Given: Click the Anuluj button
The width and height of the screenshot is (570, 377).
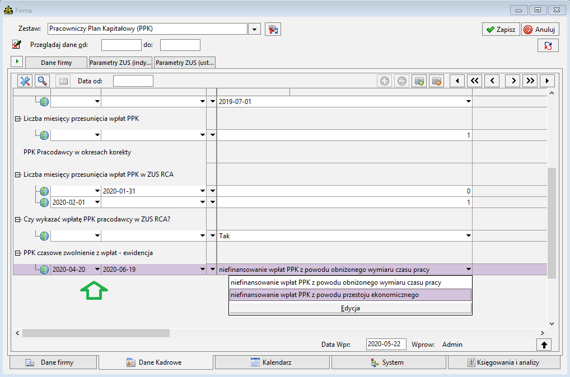Looking at the screenshot, I should pyautogui.click(x=540, y=30).
